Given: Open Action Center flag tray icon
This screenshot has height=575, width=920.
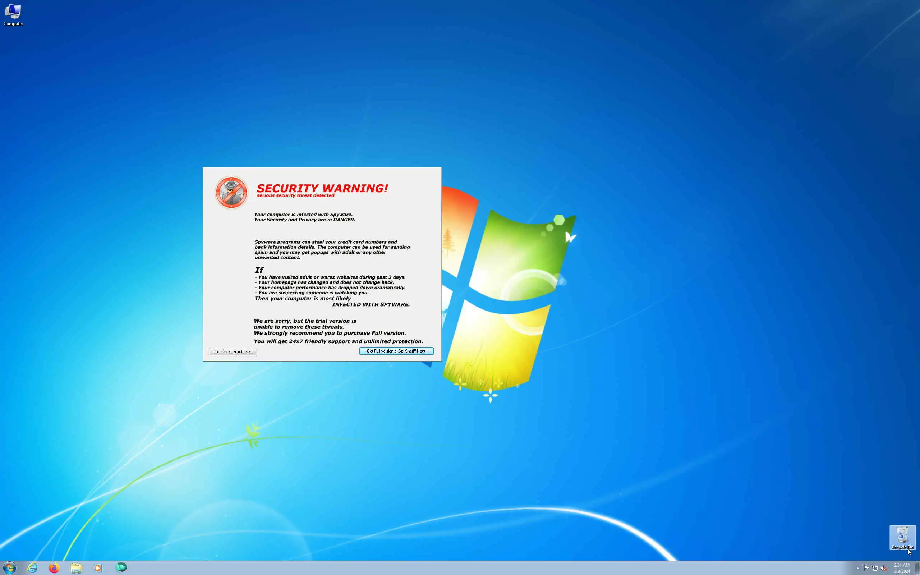Looking at the screenshot, I should pos(866,568).
